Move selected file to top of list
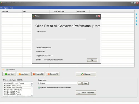This screenshot has width=139, height=104. 136,14
